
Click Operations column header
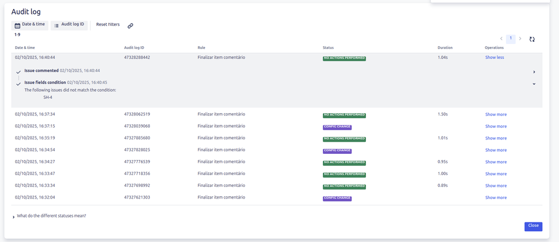494,47
